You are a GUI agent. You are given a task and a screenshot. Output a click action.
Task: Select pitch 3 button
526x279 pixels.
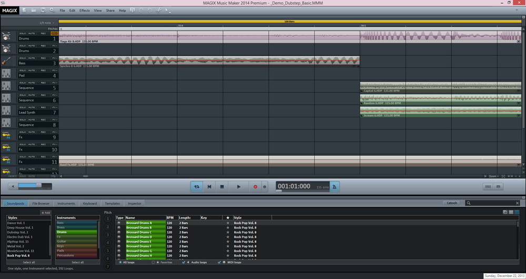[108, 235]
